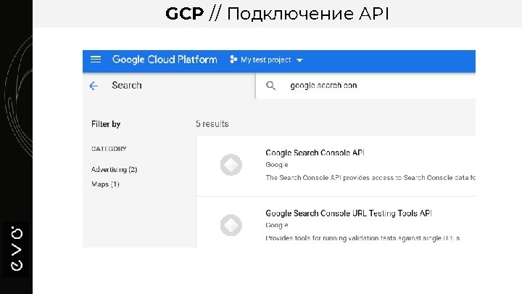This screenshot has height=294, width=522.
Task: Click the URL Testing Tools API logo
Action: [231, 224]
